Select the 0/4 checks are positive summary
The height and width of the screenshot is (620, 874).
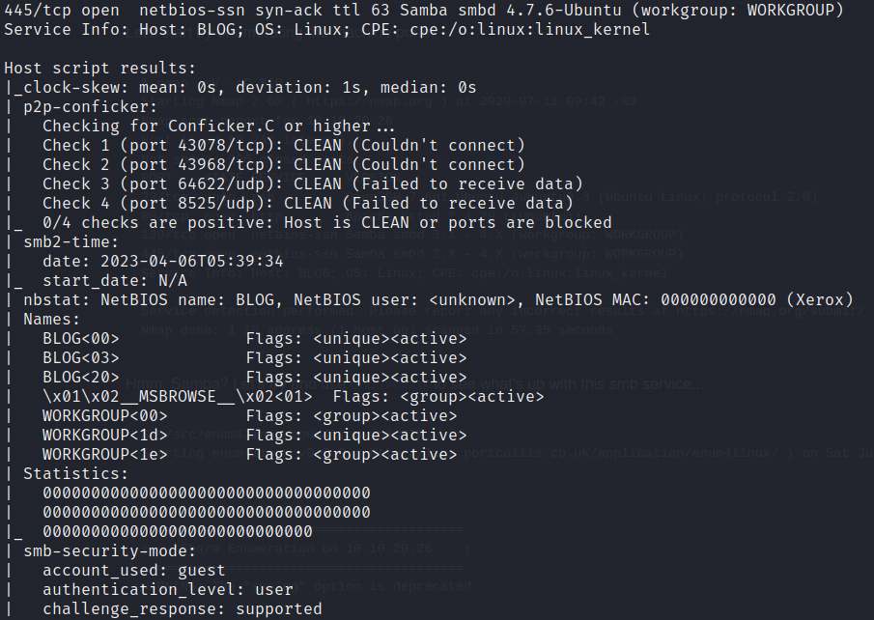pyautogui.click(x=327, y=222)
